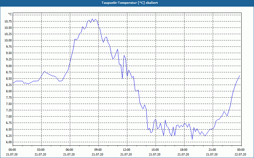Pick the 12:00 time label

click(x=127, y=150)
